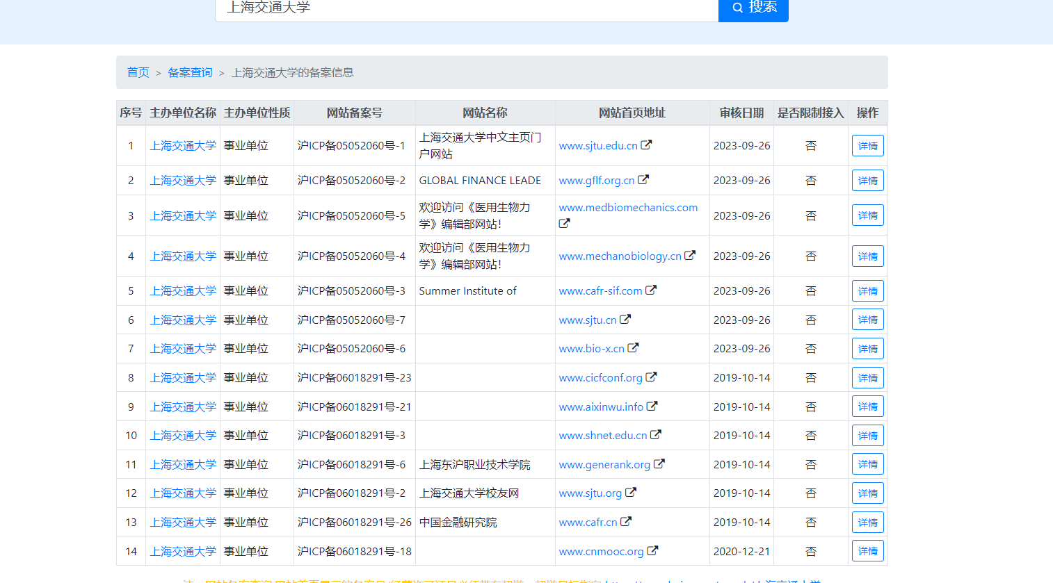Image resolution: width=1053 pixels, height=583 pixels.
Task: Visit the www.cicfconf.org link
Action: click(x=601, y=378)
